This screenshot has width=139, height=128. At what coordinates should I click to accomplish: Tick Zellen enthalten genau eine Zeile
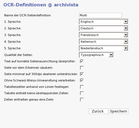point(82,99)
